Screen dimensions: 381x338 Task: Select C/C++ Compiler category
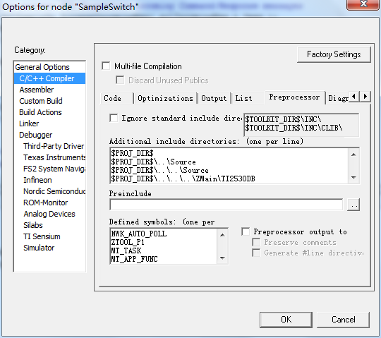pyautogui.click(x=49, y=78)
